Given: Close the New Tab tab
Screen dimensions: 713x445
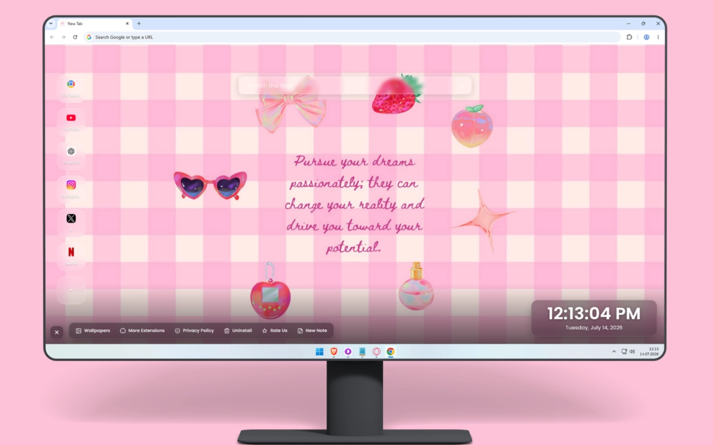Looking at the screenshot, I should (127, 24).
